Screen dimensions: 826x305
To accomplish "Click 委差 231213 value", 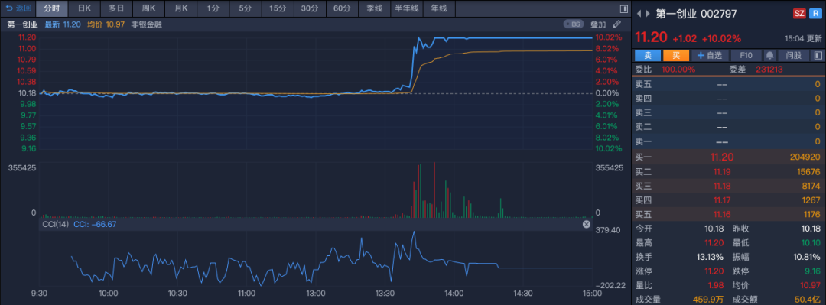I will coord(769,70).
